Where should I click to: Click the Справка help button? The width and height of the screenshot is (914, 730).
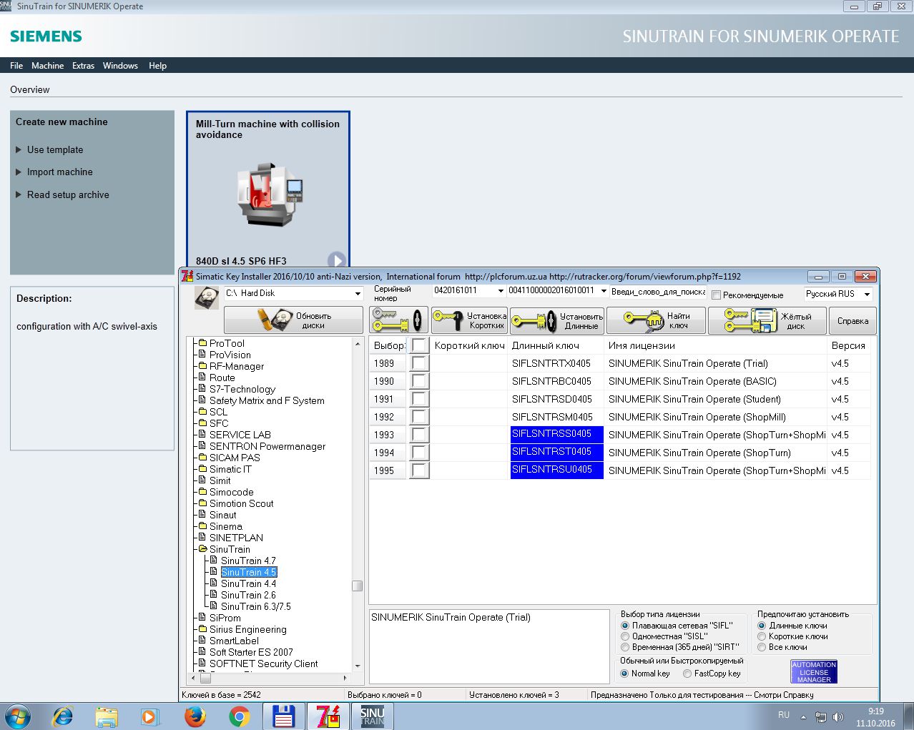[852, 320]
